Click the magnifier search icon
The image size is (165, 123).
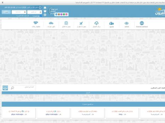(12, 88)
